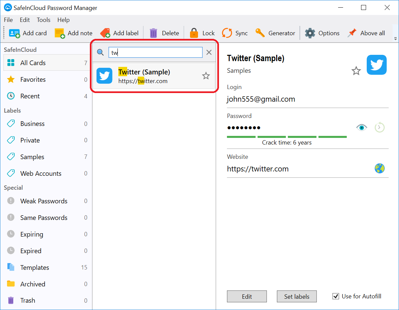Click the Set labels button

[x=297, y=296]
